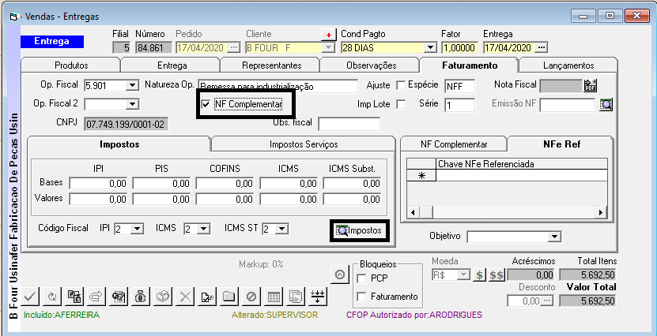657x336 pixels.
Task: Click the table grid icon in bottom toolbar
Action: pos(274,297)
